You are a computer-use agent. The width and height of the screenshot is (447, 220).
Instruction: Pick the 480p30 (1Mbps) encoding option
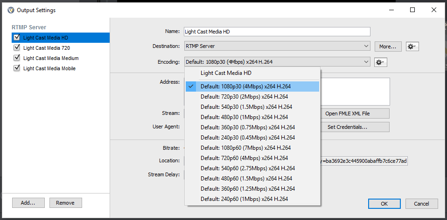click(x=244, y=117)
